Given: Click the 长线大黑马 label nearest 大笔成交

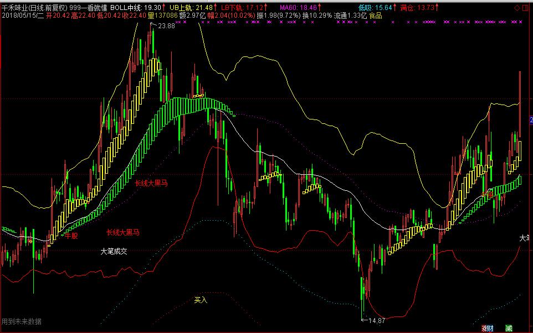Looking at the screenshot, I should tap(123, 232).
